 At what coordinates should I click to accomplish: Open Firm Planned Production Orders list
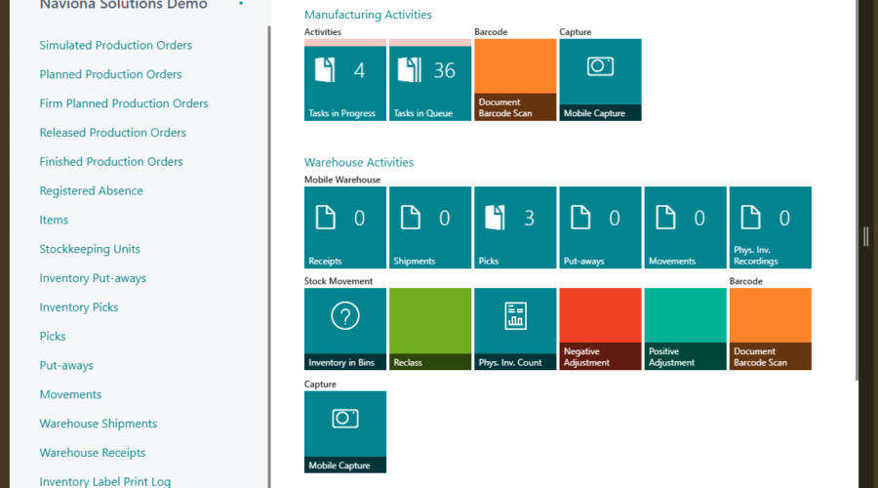[x=124, y=103]
